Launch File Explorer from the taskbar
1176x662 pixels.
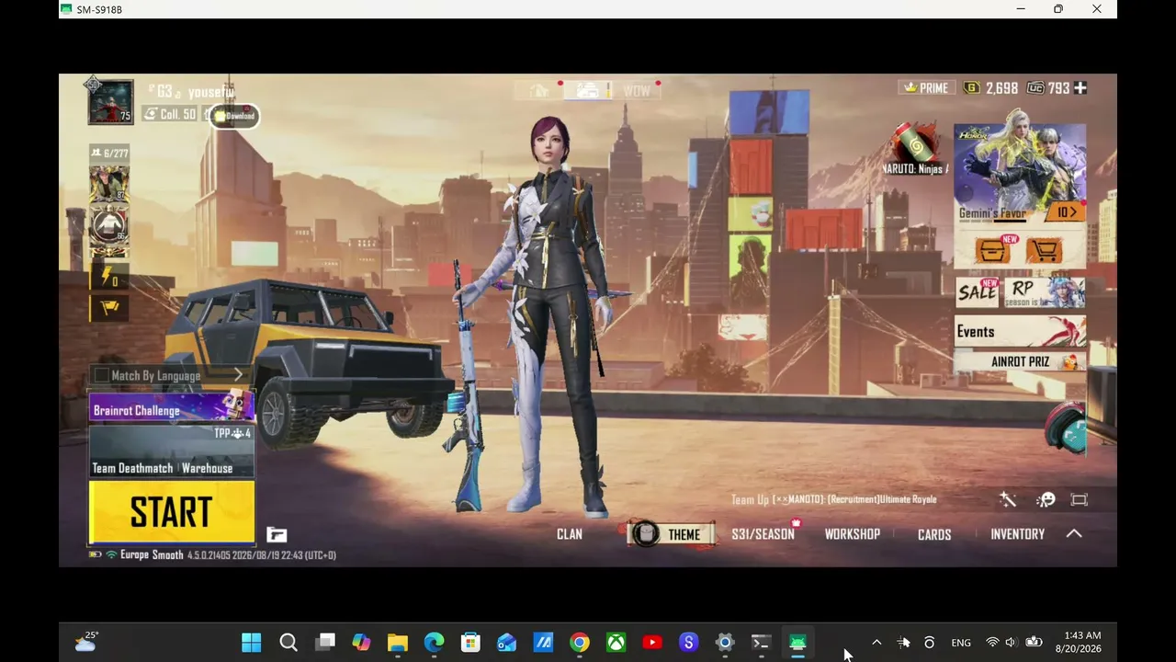(397, 643)
